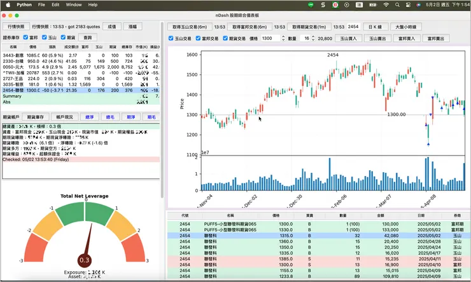The image size is (471, 282).
Task: Click the 數量 spinbox stepper arrows
Action: tap(312, 39)
